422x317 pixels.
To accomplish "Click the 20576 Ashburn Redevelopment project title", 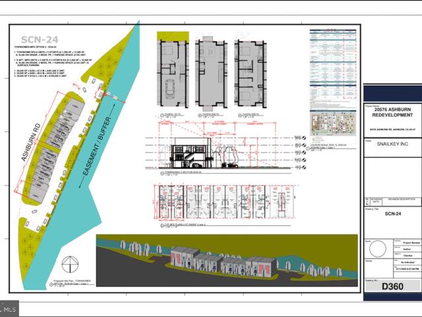I will 392,114.
